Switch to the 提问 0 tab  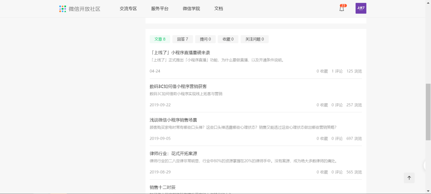coord(205,39)
